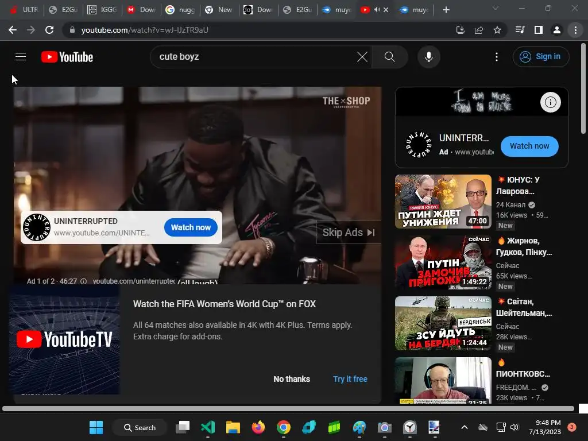Show hidden system tray icons chevron
Image resolution: width=588 pixels, height=441 pixels.
[x=464, y=427]
